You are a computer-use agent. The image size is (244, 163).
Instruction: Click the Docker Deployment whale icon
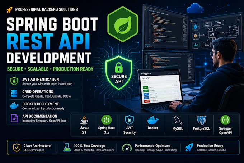click(14, 105)
